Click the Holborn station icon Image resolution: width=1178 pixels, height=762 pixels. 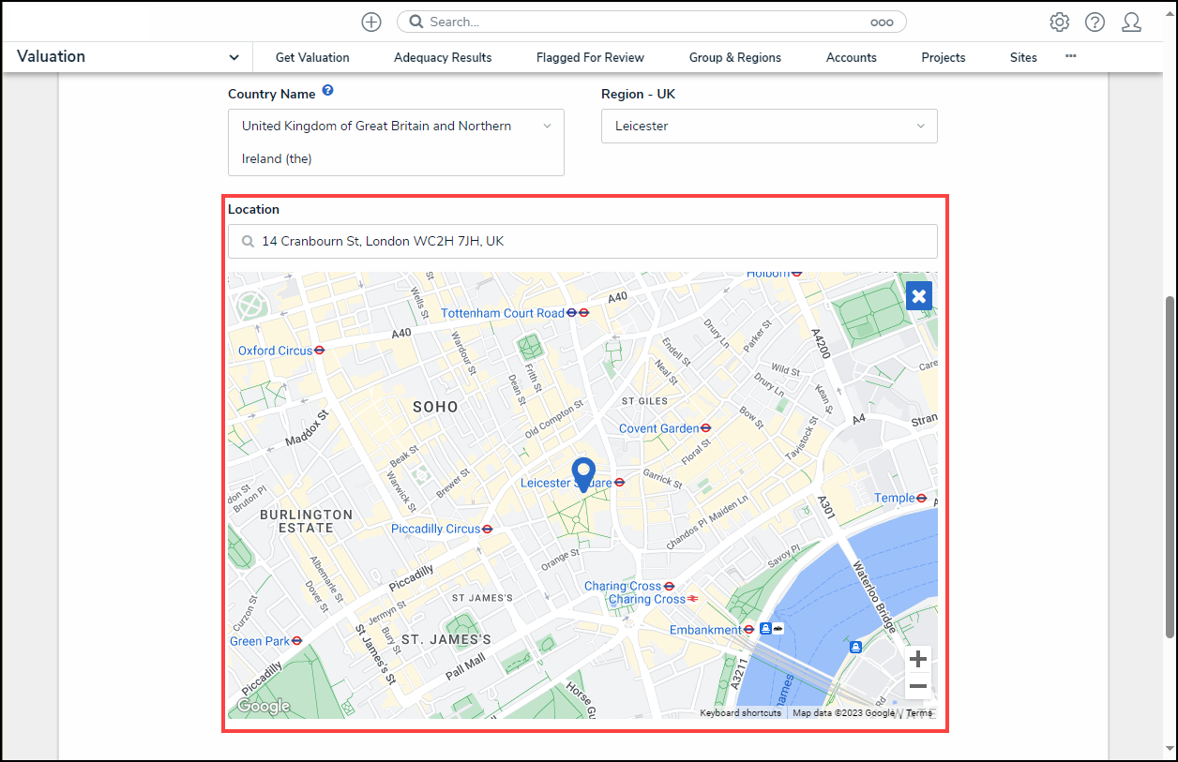pyautogui.click(x=796, y=274)
